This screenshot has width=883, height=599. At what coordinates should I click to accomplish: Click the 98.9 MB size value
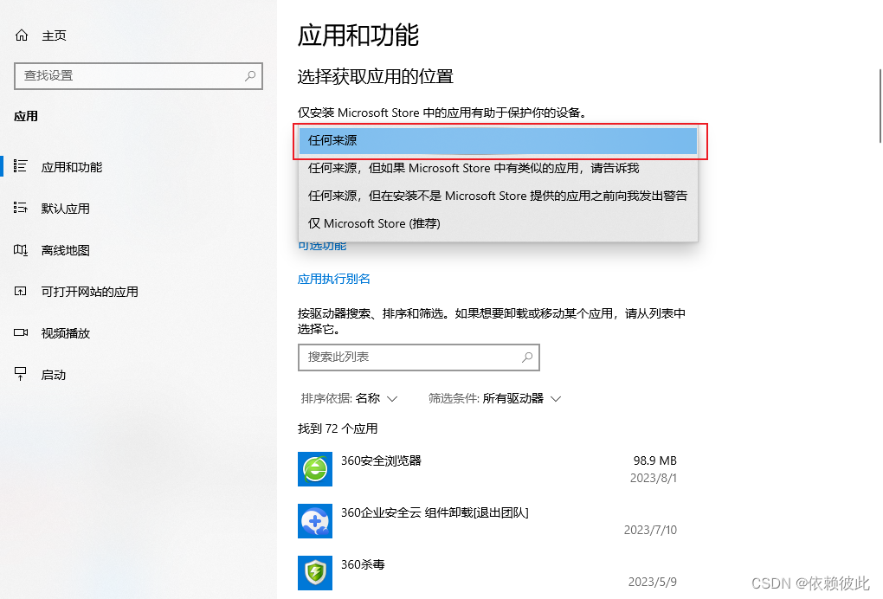[x=655, y=461]
